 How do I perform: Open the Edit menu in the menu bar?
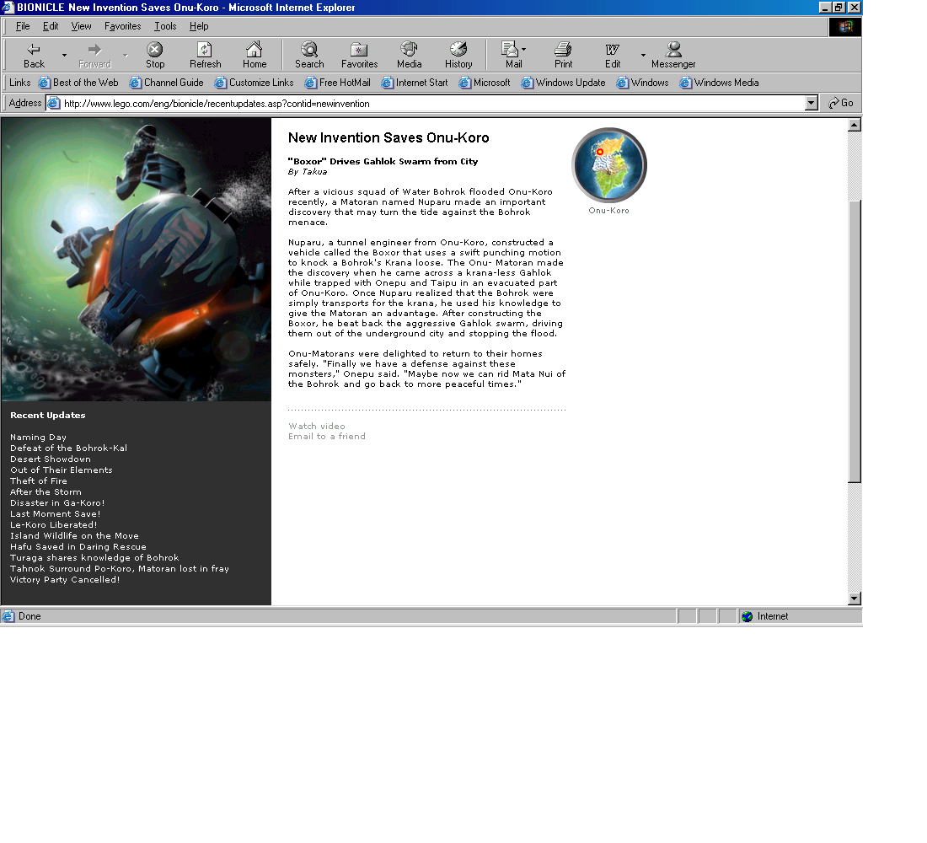[51, 26]
